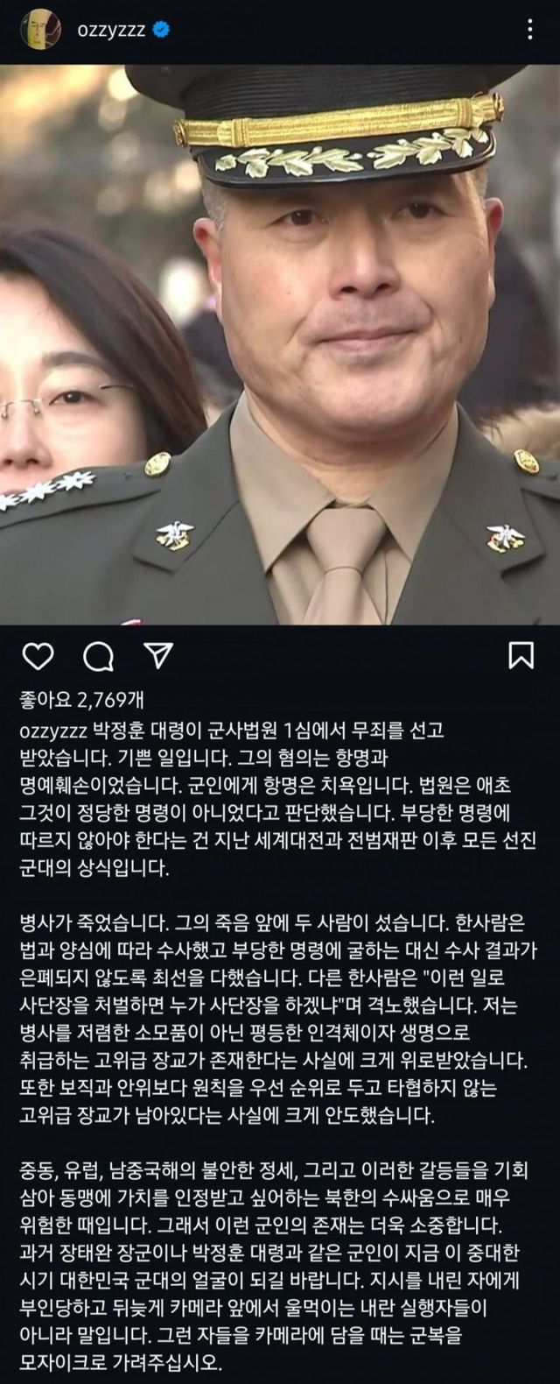Open the three-dot more options menu
Screen dimensions: 560x1384
click(x=530, y=31)
